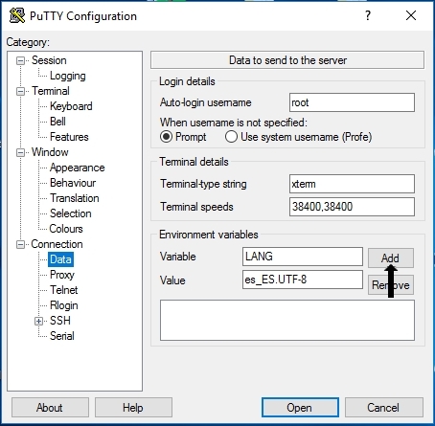
Task: Select the Prompt radio button
Action: 166,137
